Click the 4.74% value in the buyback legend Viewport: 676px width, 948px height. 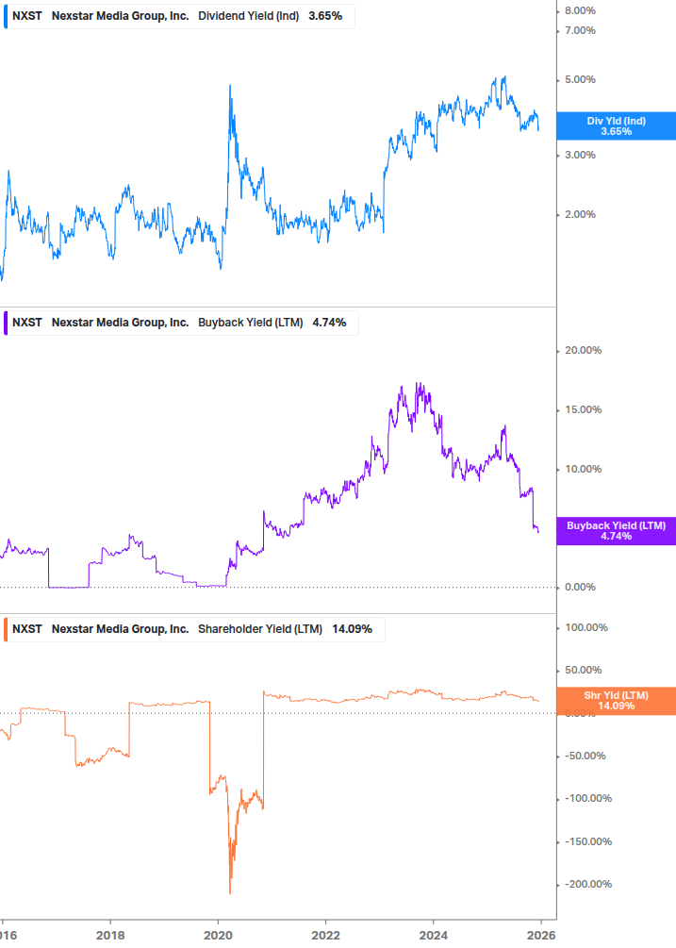[x=329, y=323]
